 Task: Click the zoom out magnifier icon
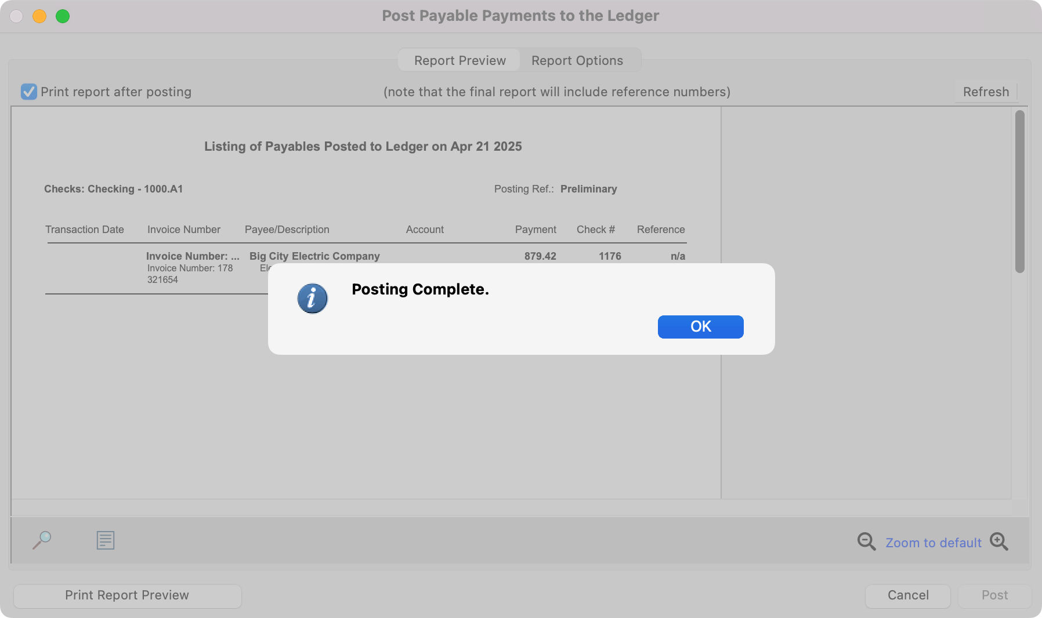866,541
